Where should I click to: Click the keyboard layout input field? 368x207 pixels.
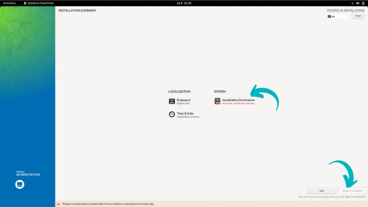click(x=337, y=16)
